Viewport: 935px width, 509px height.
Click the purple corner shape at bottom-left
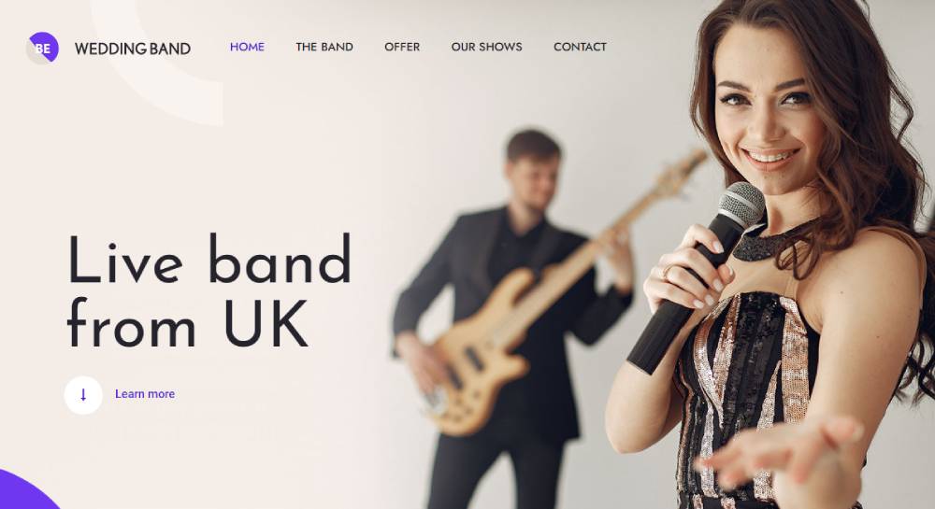(27, 490)
